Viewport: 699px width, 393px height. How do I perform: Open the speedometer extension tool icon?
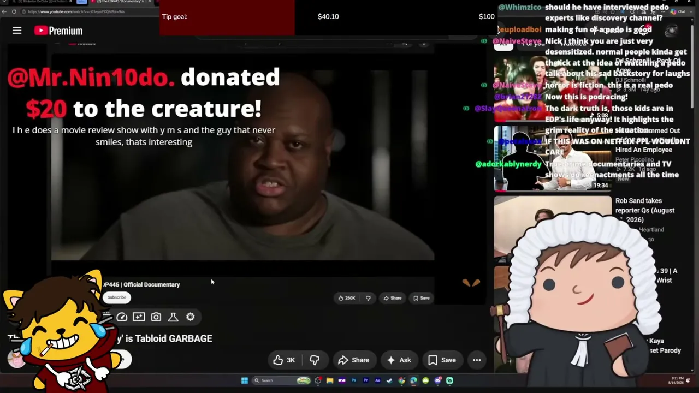[122, 317]
